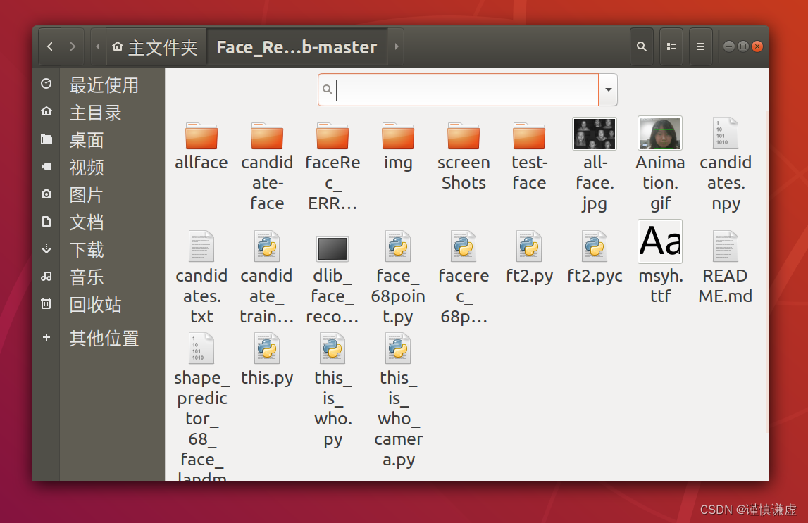
Task: Open the search toggle magnifier button
Action: pyautogui.click(x=642, y=47)
